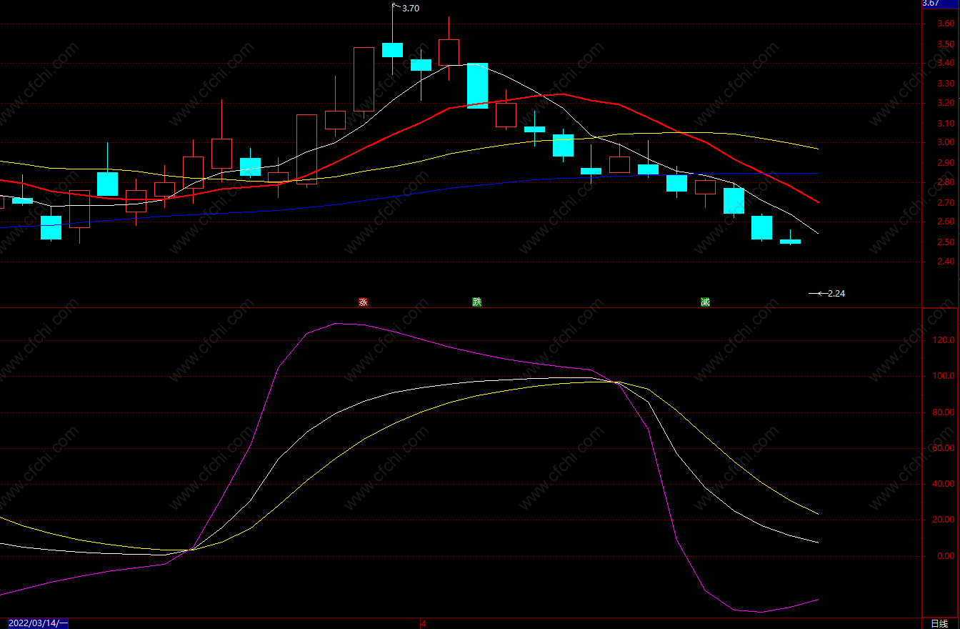Click the green 跌 event marker icon
960x629 pixels.
(x=477, y=302)
